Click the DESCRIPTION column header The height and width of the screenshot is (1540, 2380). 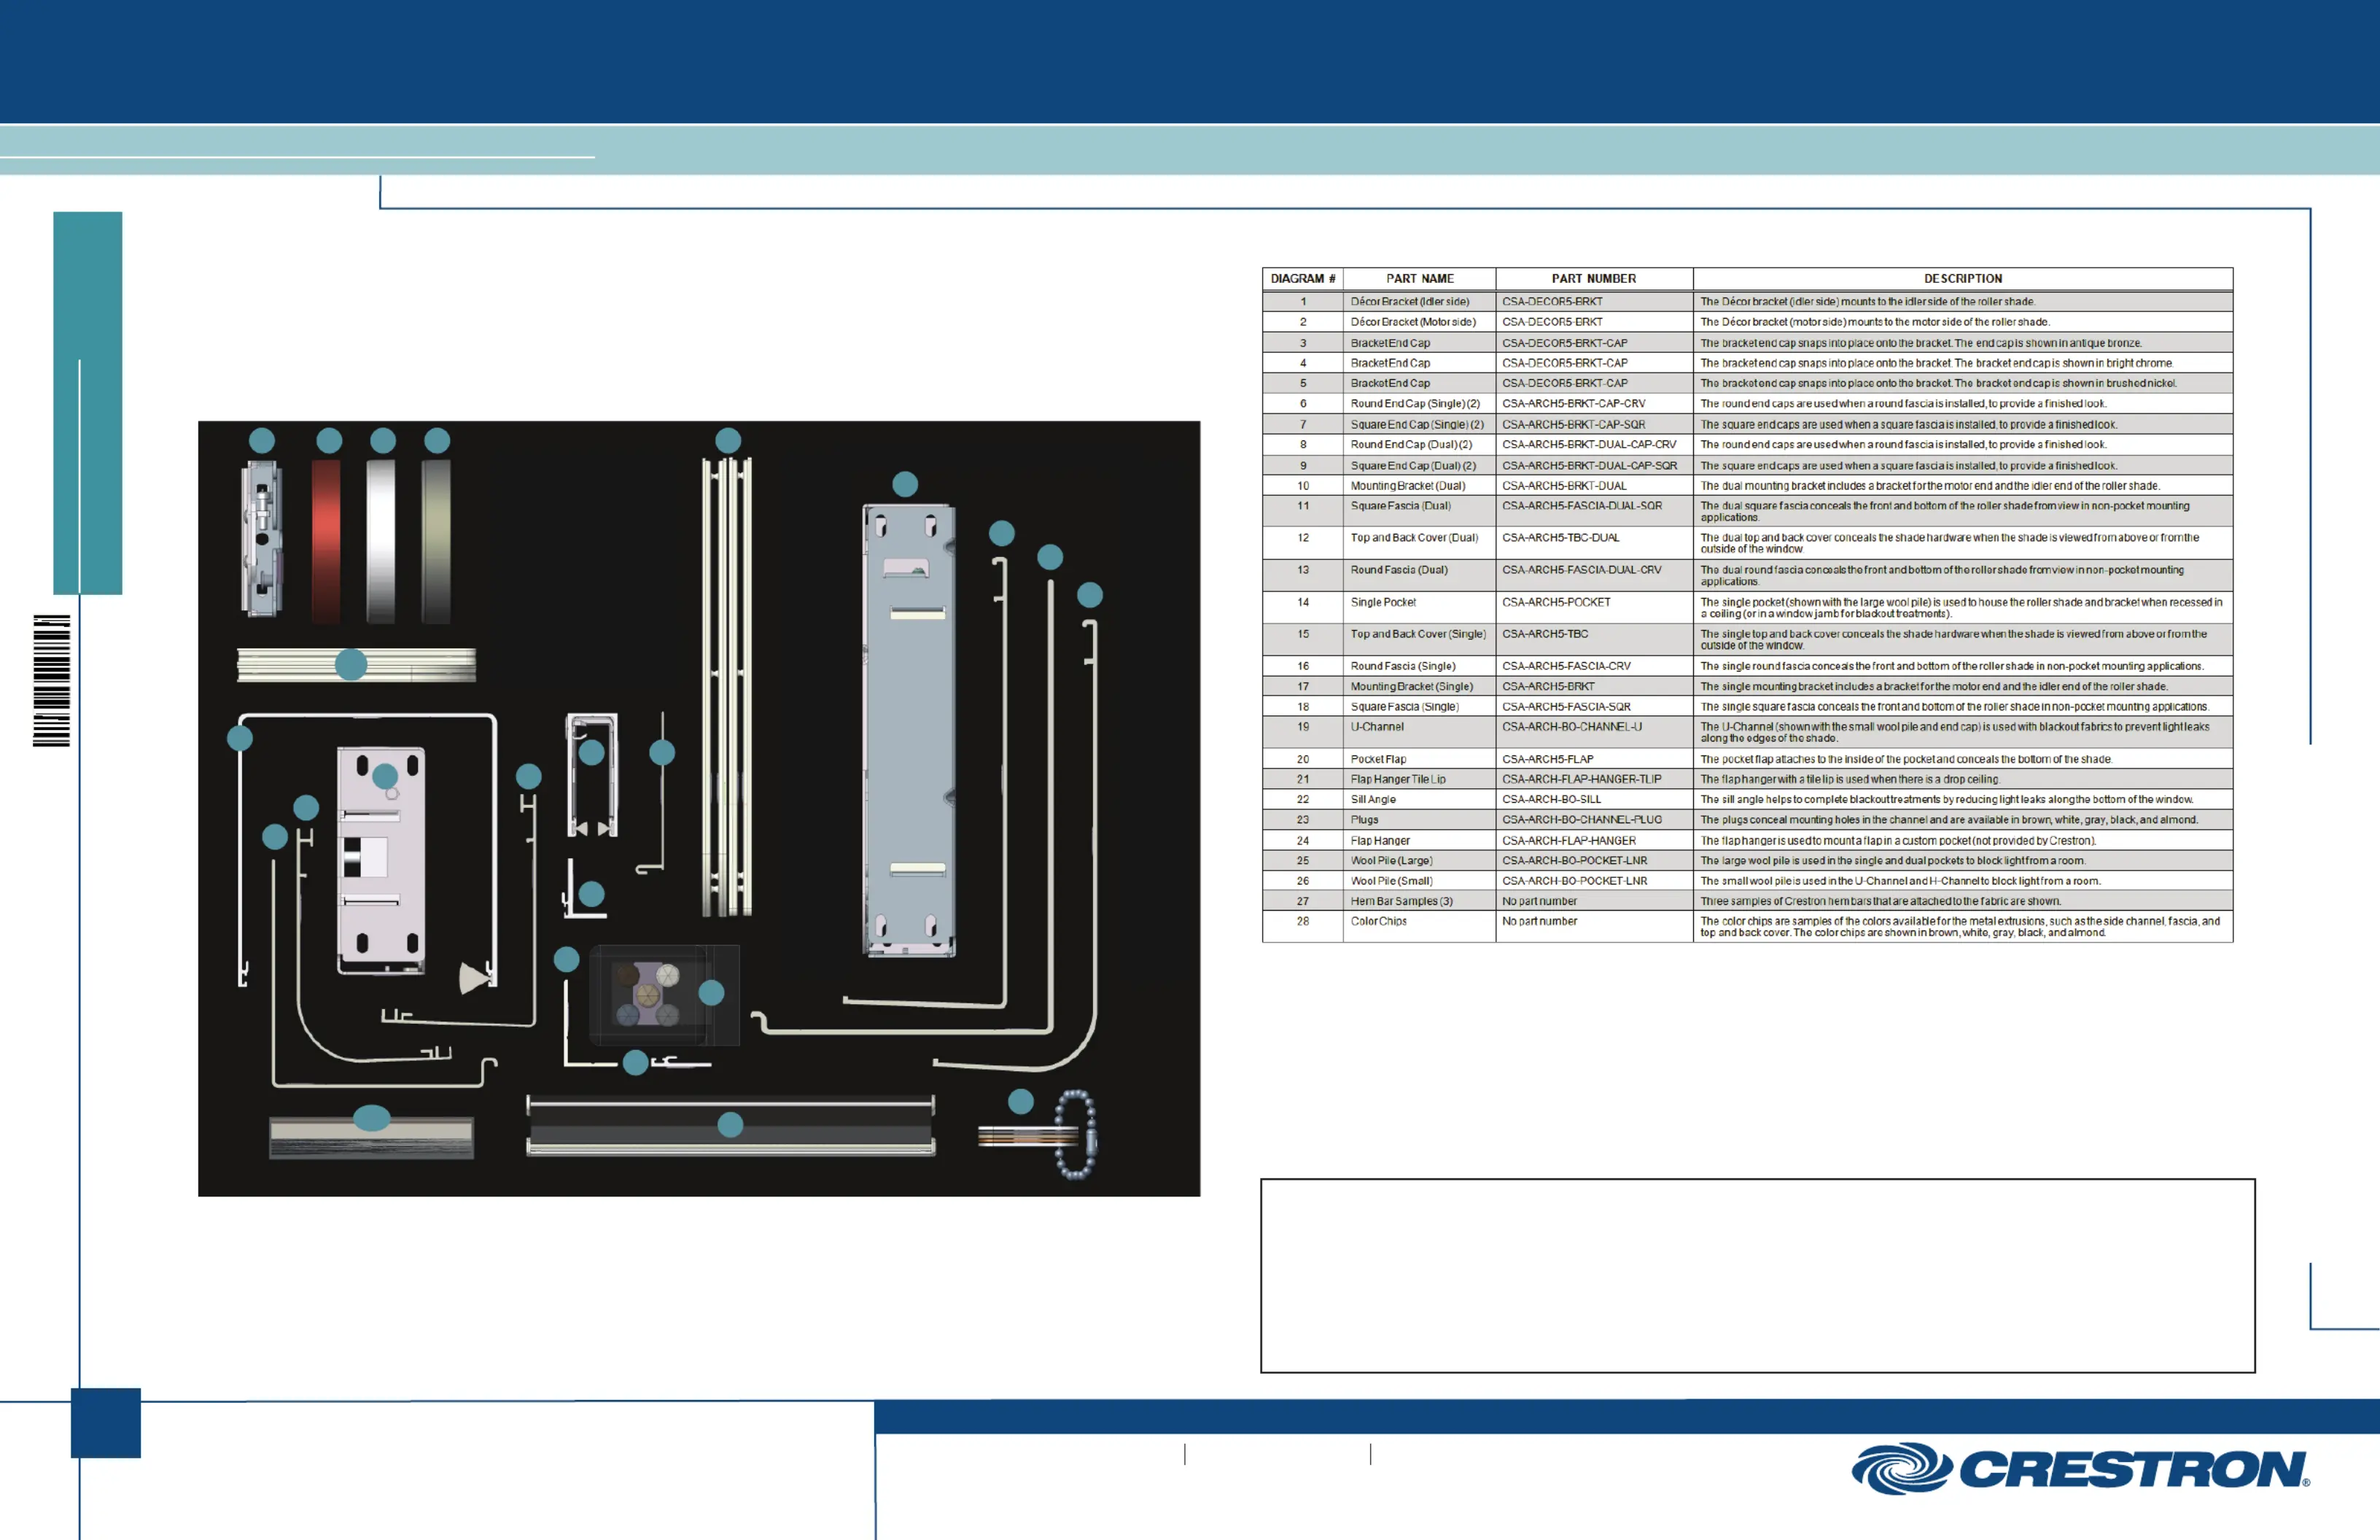[x=1962, y=279]
